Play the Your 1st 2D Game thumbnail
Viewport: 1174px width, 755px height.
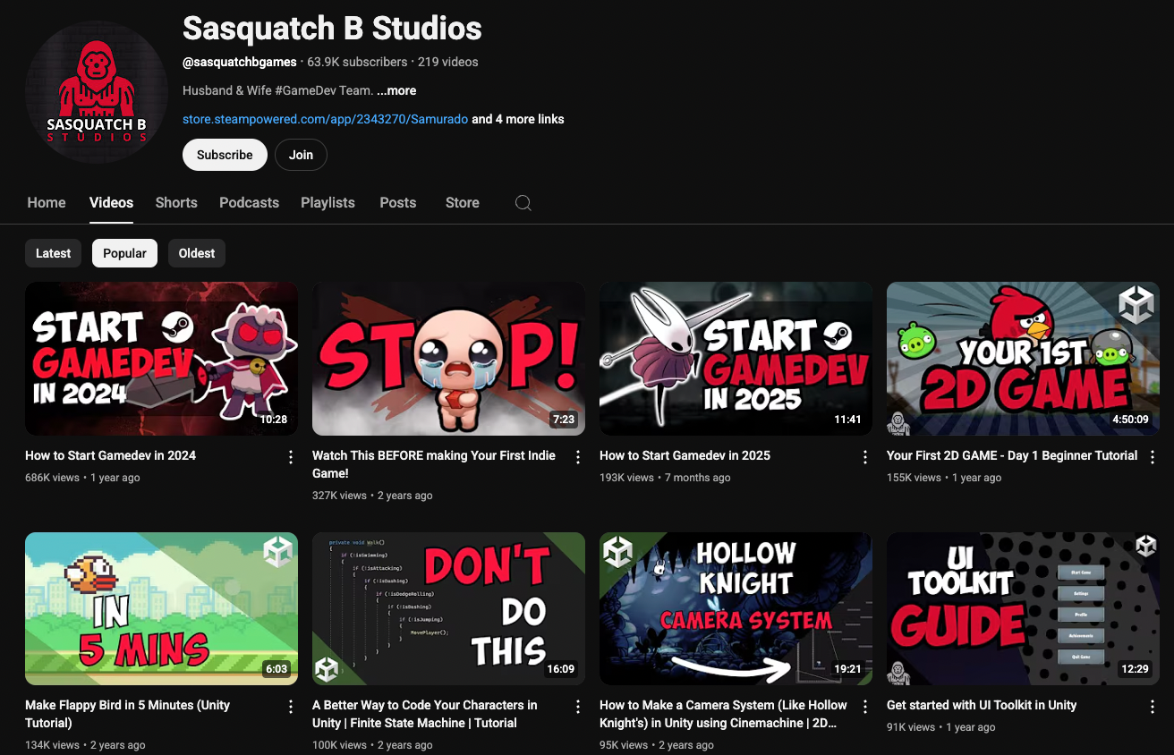[1023, 359]
